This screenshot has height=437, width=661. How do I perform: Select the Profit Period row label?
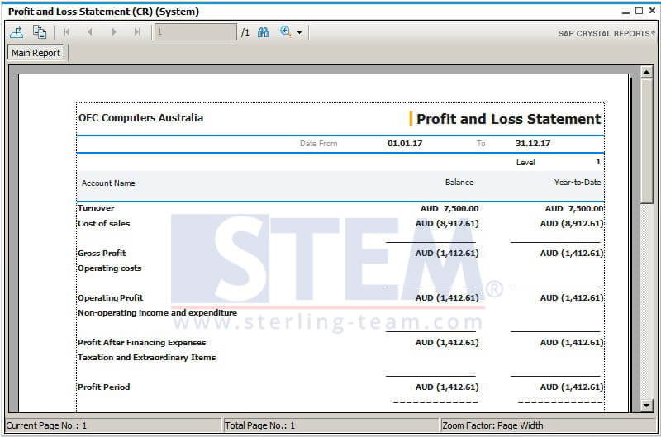click(x=104, y=387)
